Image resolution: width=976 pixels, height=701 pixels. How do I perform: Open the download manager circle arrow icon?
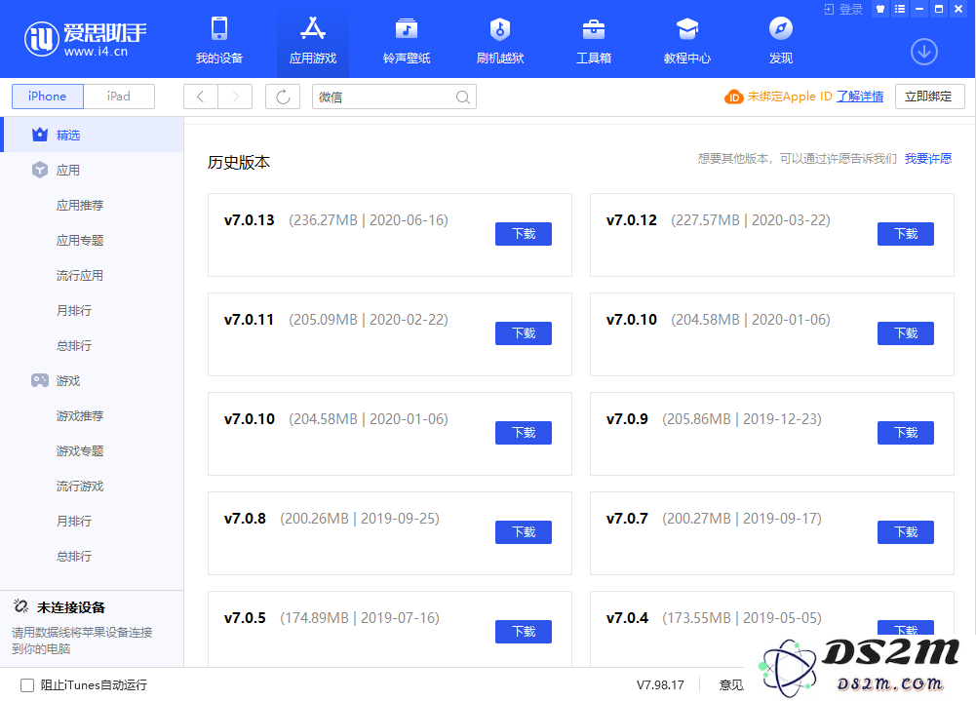923,52
